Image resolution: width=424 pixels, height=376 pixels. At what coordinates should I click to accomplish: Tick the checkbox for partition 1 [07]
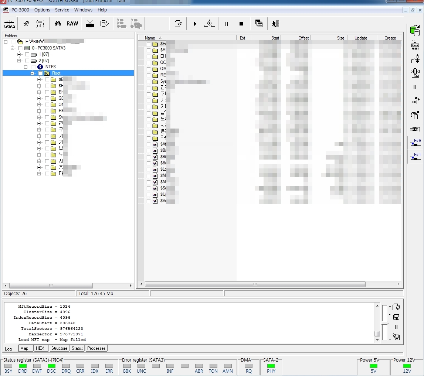(x=27, y=54)
